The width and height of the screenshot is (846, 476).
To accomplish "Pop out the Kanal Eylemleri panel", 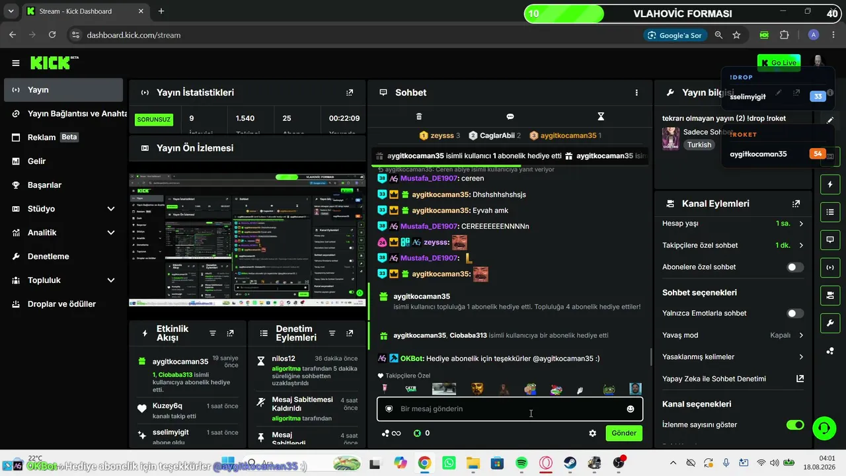I will (796, 204).
